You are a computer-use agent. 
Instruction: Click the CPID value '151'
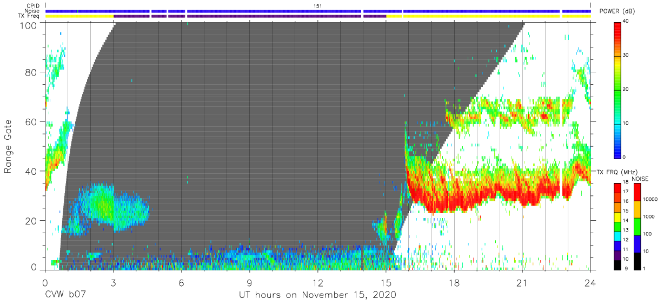[x=318, y=6]
